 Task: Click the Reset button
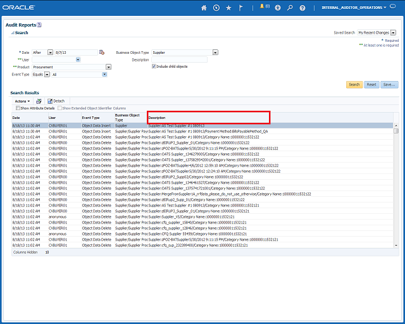(x=371, y=85)
